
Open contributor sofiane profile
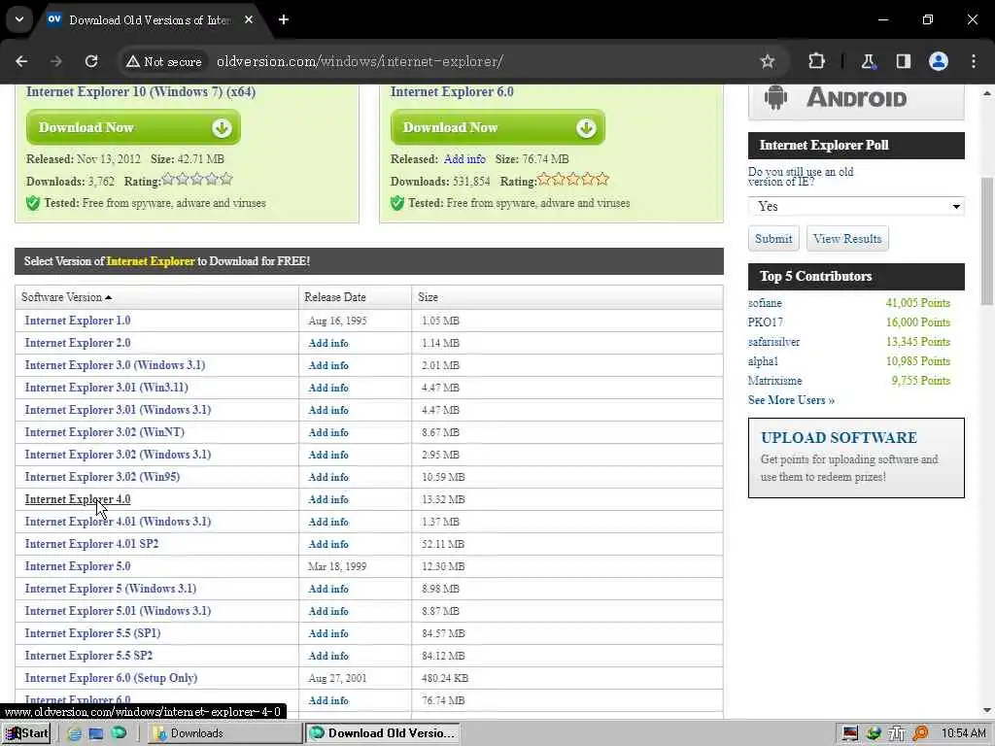point(765,303)
